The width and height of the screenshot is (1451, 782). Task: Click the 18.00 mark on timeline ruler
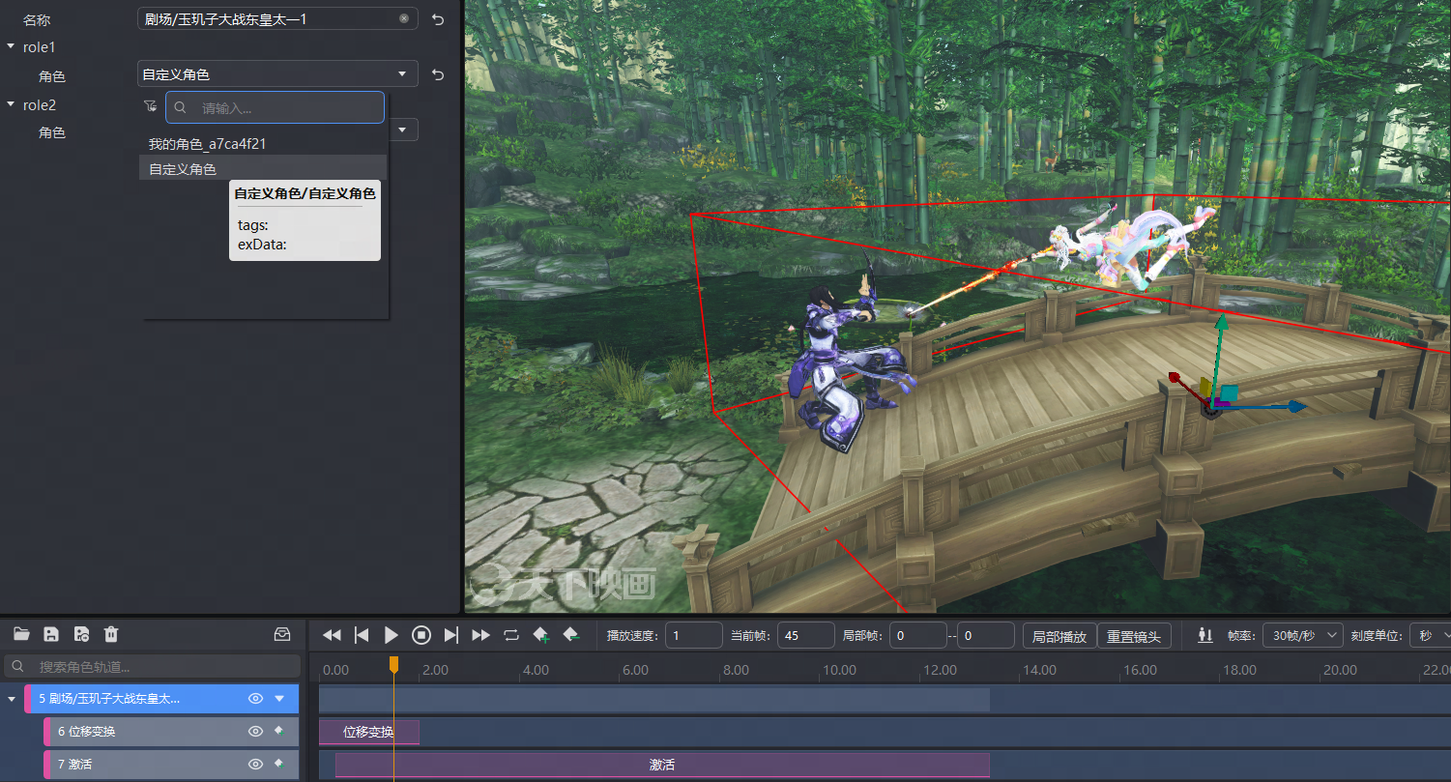click(x=1239, y=670)
